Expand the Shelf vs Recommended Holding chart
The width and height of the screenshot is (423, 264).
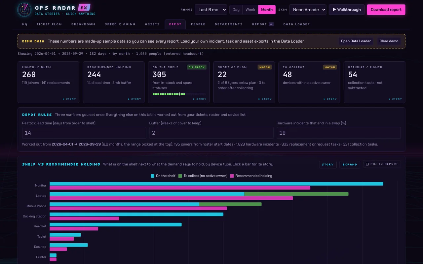click(350, 164)
